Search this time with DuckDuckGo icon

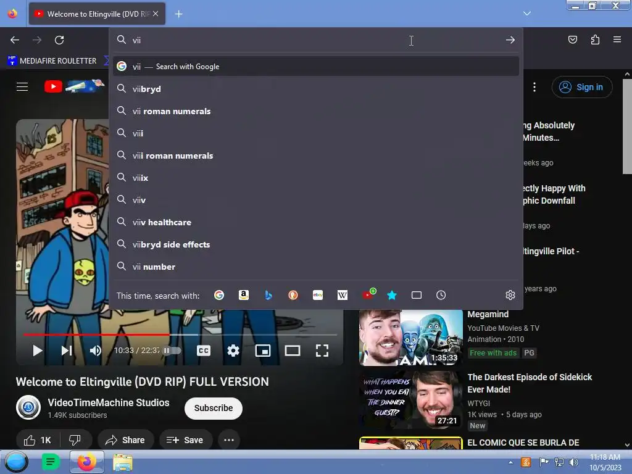coord(293,295)
